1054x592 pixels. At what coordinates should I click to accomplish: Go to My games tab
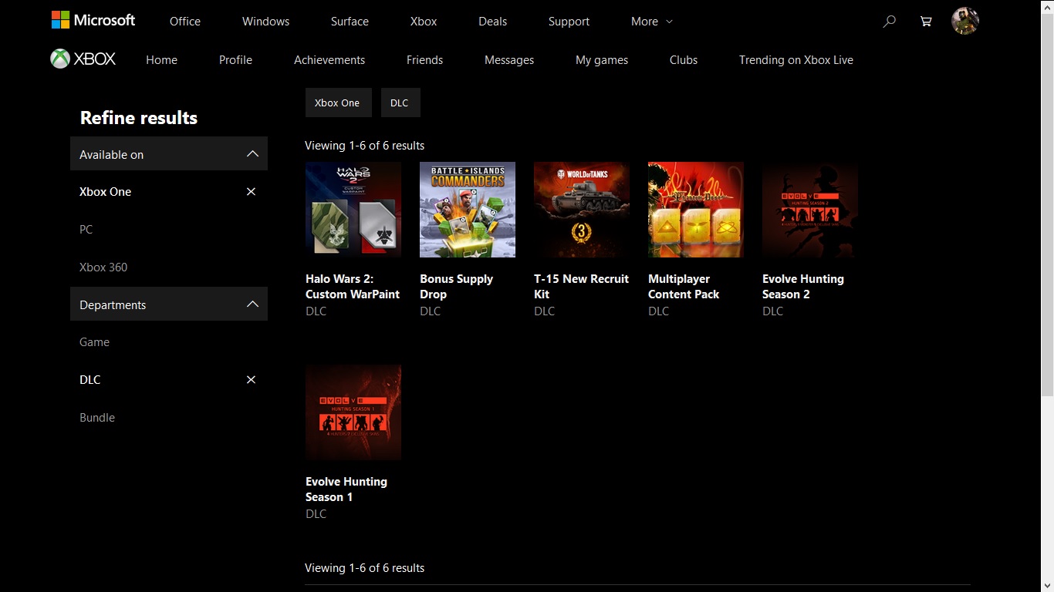coord(602,60)
